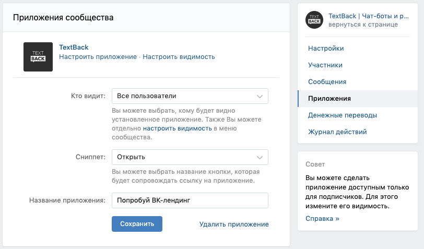Open the Настроить приложение link
This screenshot has height=249, width=424.
coord(98,57)
